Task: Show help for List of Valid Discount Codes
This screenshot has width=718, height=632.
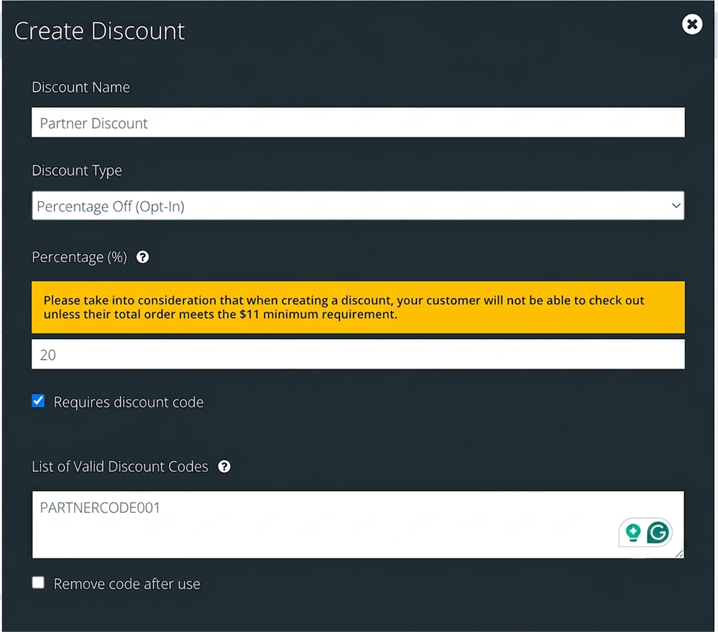Action: [224, 467]
